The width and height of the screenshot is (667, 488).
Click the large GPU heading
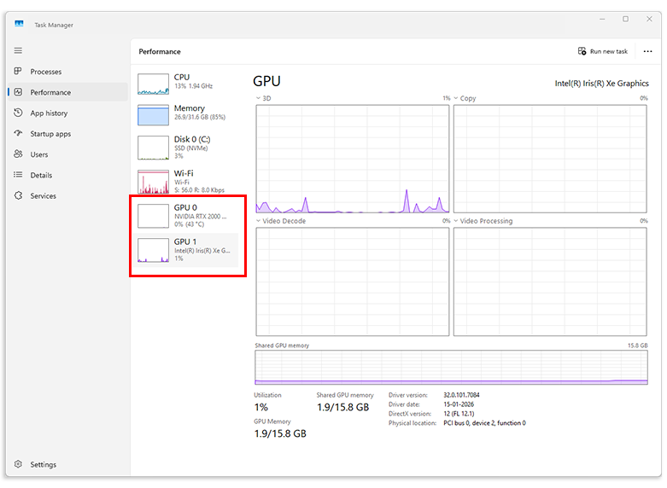pyautogui.click(x=266, y=81)
